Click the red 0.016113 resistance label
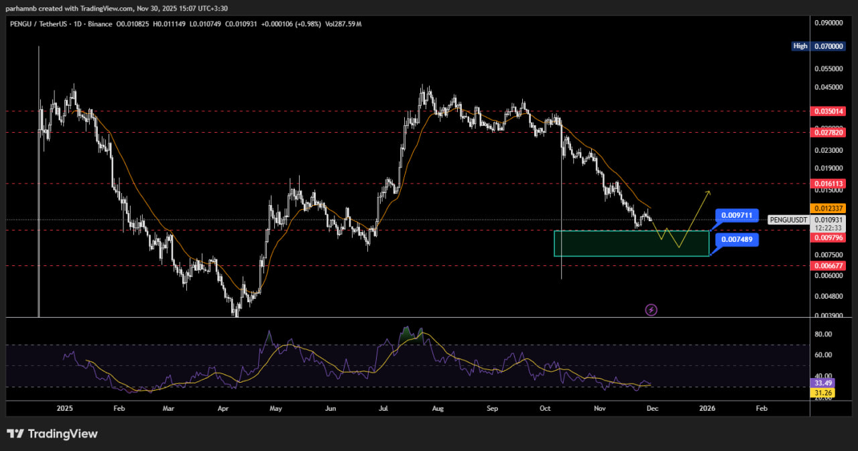The image size is (858, 451). pyautogui.click(x=827, y=183)
